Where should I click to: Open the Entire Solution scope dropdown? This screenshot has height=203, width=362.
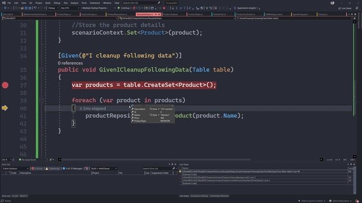point(15,169)
